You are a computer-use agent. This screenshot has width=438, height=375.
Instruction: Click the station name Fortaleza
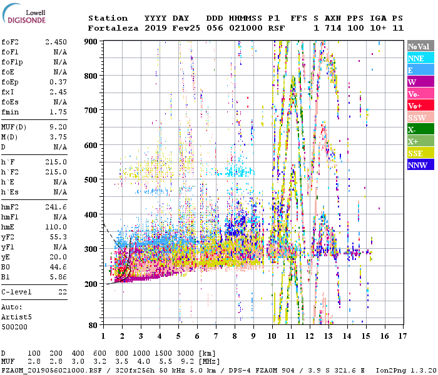(x=113, y=28)
